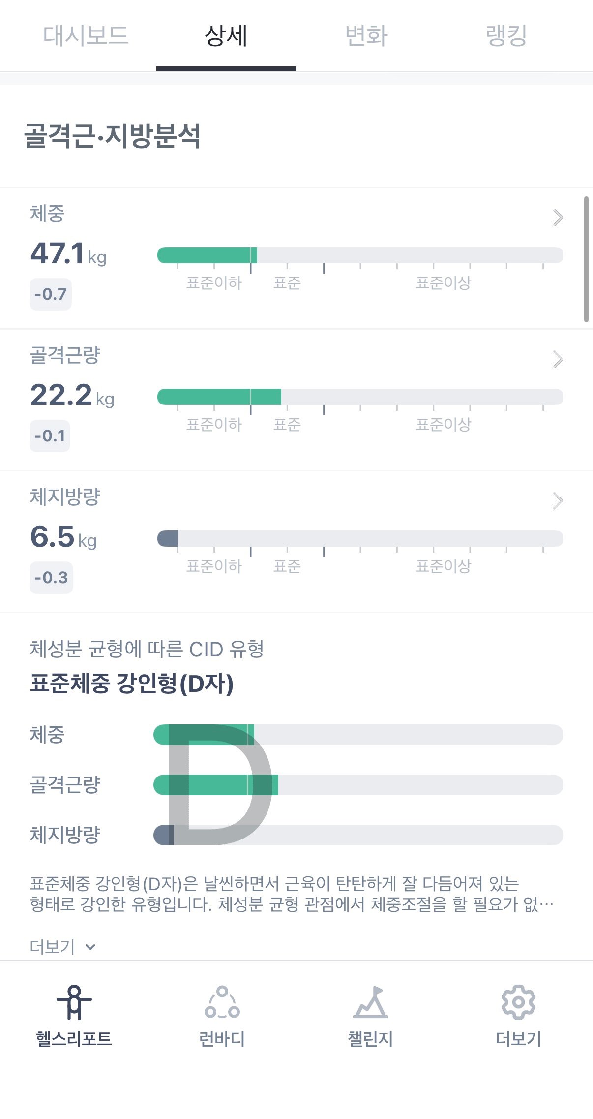
Task: Open 골격근량 detail chevron arrow
Action: pos(558,359)
